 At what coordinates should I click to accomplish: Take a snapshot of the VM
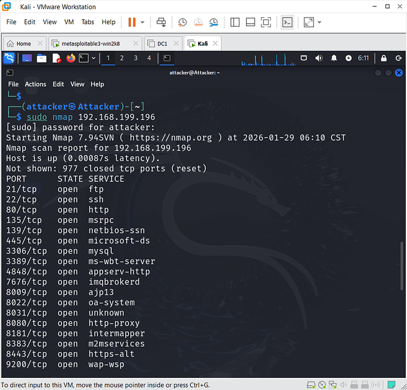click(182, 22)
